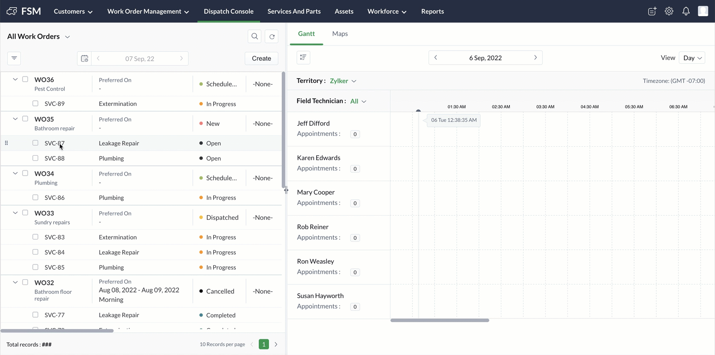Select the SVC-88 checkbox

(35, 158)
